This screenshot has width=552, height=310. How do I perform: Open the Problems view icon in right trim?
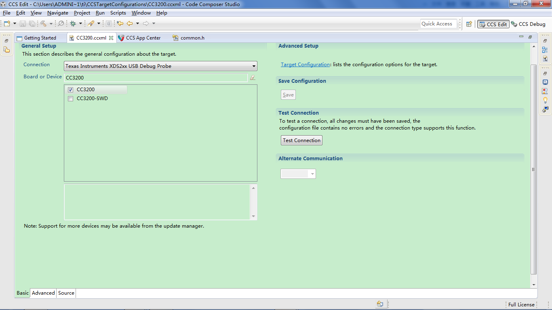(x=545, y=91)
